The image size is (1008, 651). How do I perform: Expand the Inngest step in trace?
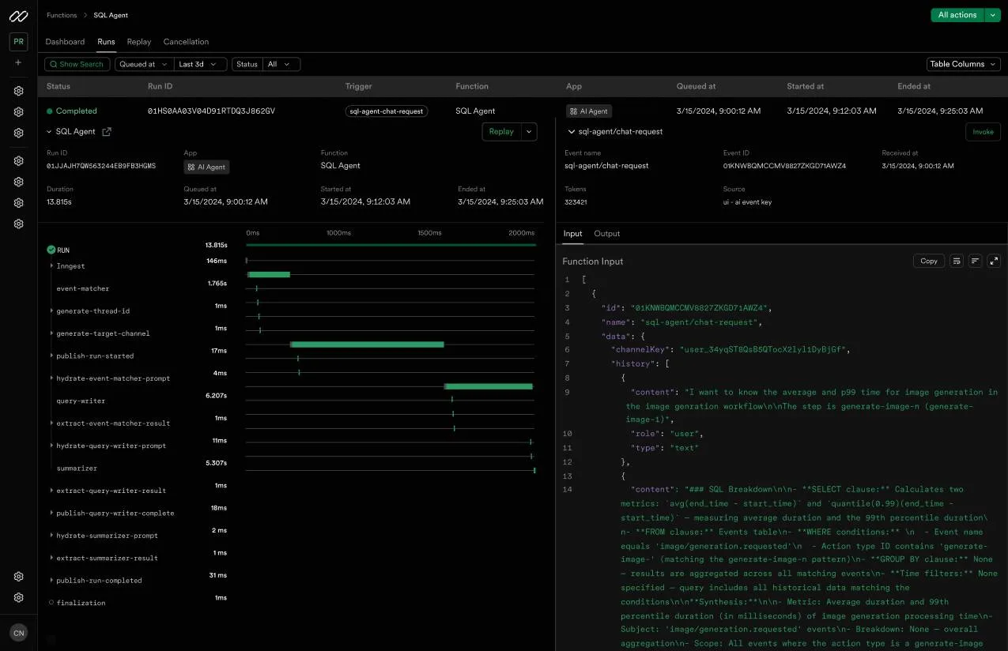click(x=52, y=266)
